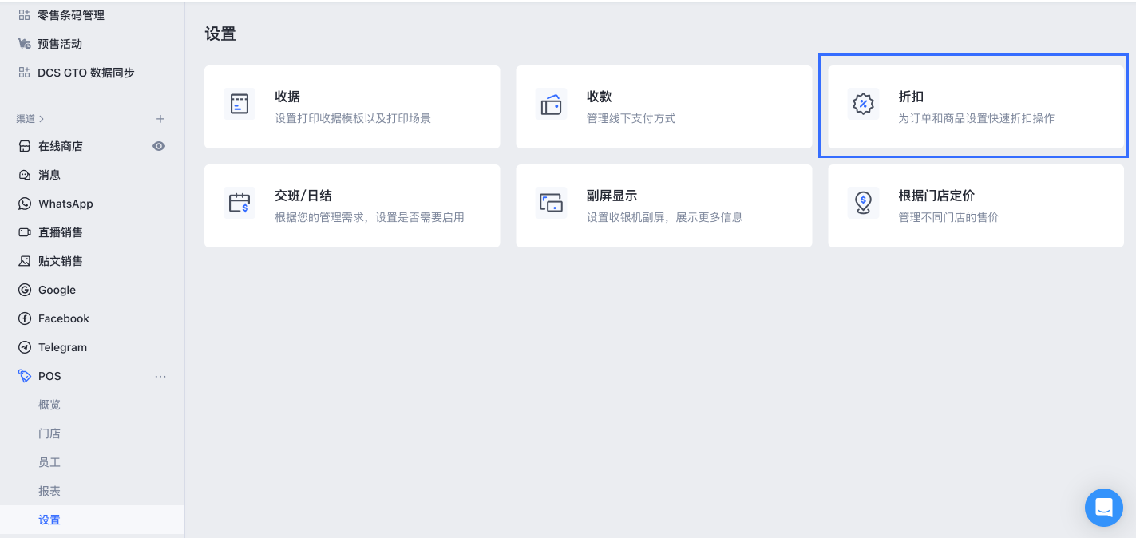Screen dimensions: 1136x538
Task: Click the screen icon on 副屏显示 card
Action: (551, 203)
